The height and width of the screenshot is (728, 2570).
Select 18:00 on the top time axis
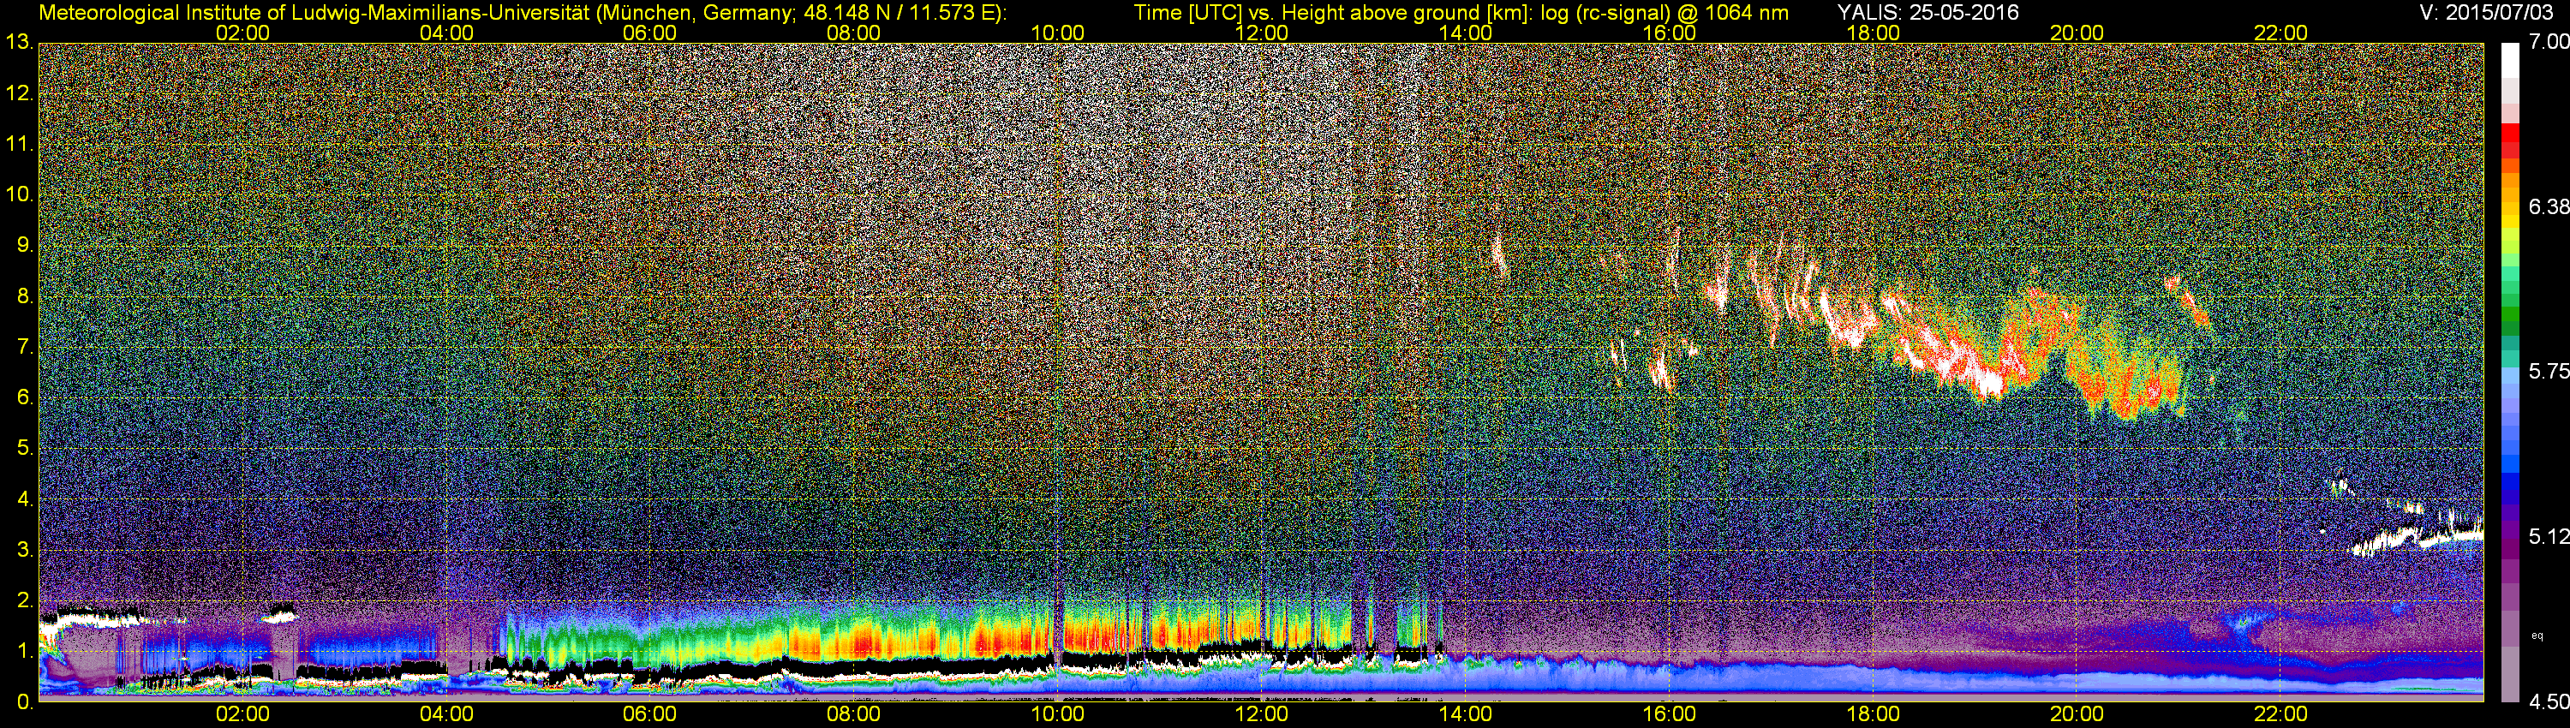[1873, 33]
